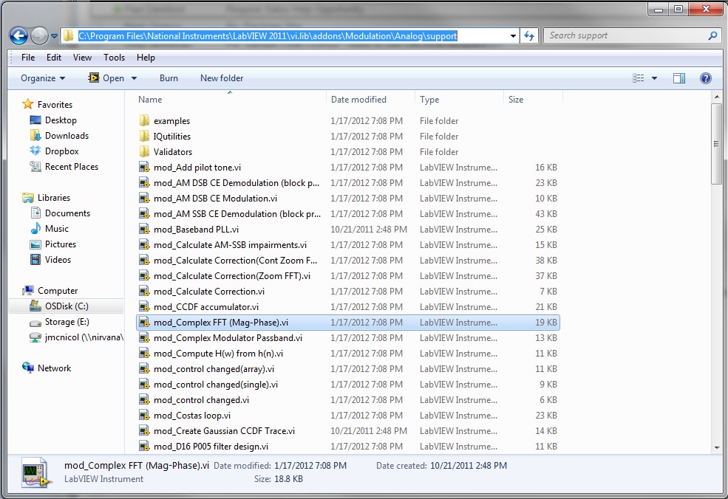Select mod_Complex Modulator Passband.vi icon
The width and height of the screenshot is (728, 499).
tap(144, 337)
